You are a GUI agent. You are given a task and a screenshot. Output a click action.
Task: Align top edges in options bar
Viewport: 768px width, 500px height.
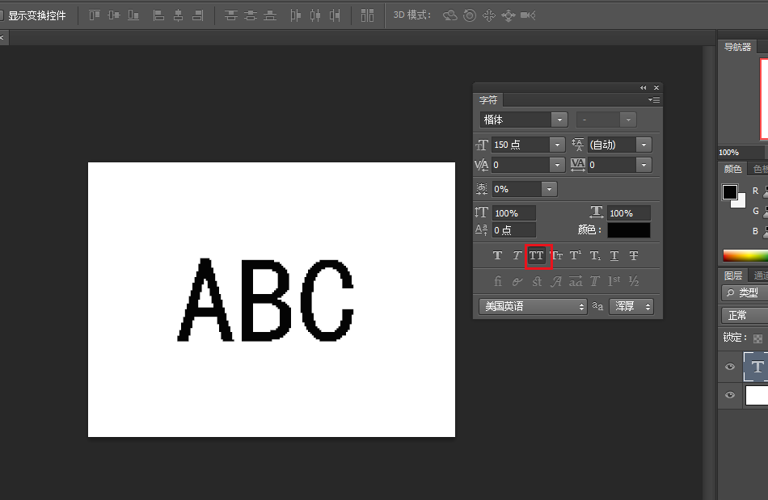(x=95, y=15)
